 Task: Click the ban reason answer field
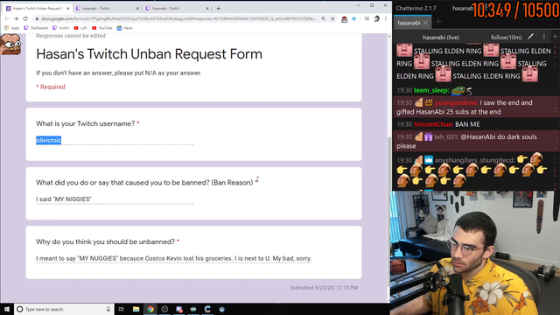point(115,199)
